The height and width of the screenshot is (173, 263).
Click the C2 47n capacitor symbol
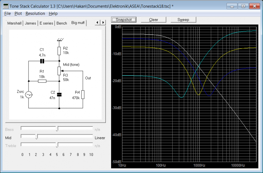(x=59, y=95)
